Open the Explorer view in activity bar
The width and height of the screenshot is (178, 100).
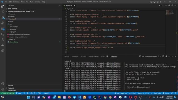3,6
